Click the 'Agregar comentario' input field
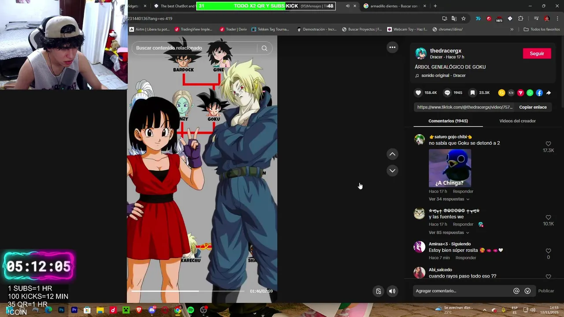Screen dimensions: 564x317 pyautogui.click(x=462, y=291)
